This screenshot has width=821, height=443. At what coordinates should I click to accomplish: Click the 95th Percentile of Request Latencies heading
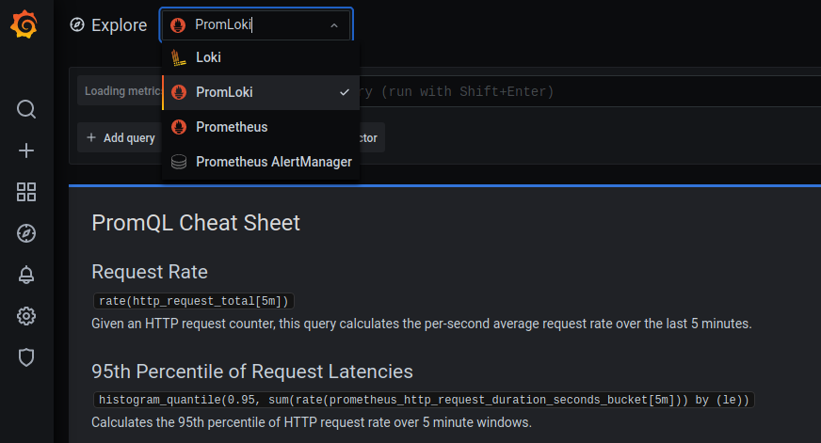(251, 372)
